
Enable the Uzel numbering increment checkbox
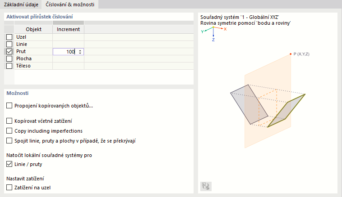point(9,37)
